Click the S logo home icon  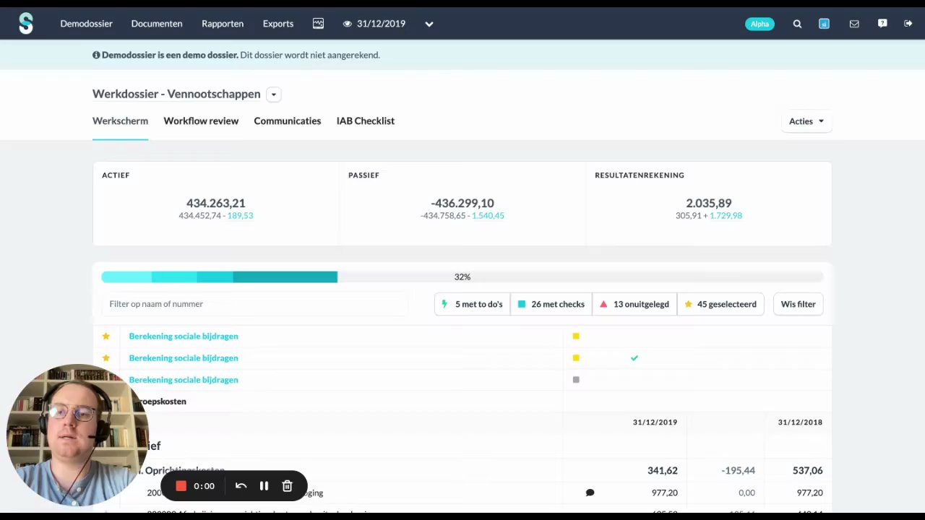click(26, 23)
